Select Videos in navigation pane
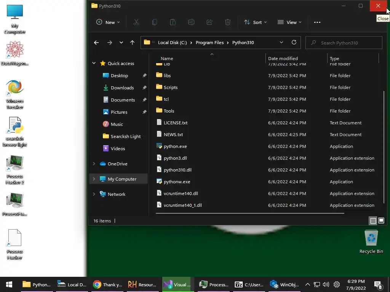The image size is (390, 292). tap(118, 149)
